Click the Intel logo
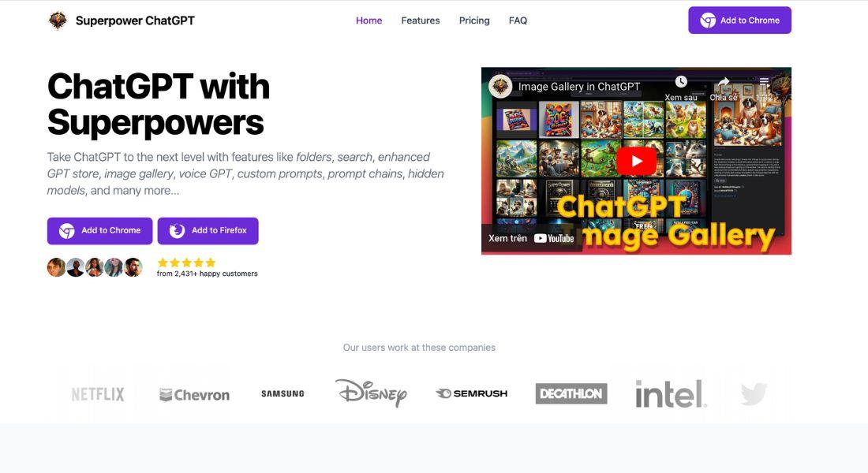868x473 pixels. pos(671,393)
